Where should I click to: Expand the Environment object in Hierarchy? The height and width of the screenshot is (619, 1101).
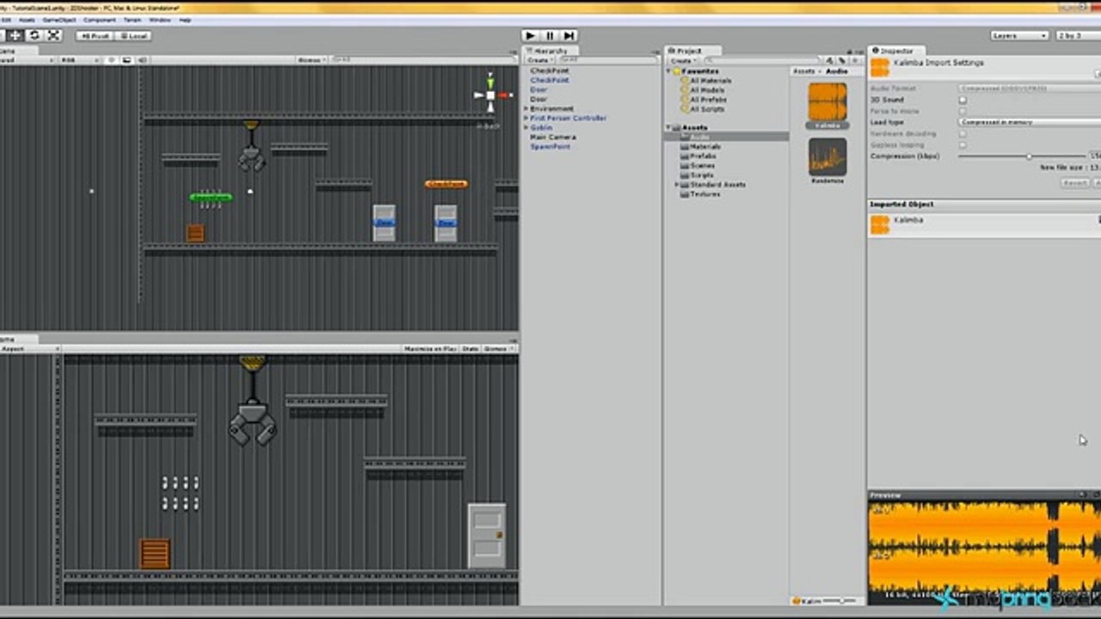pos(526,109)
